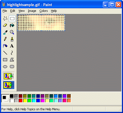Select the Polygon tool
Screen dimensions: 123x113
point(12,60)
